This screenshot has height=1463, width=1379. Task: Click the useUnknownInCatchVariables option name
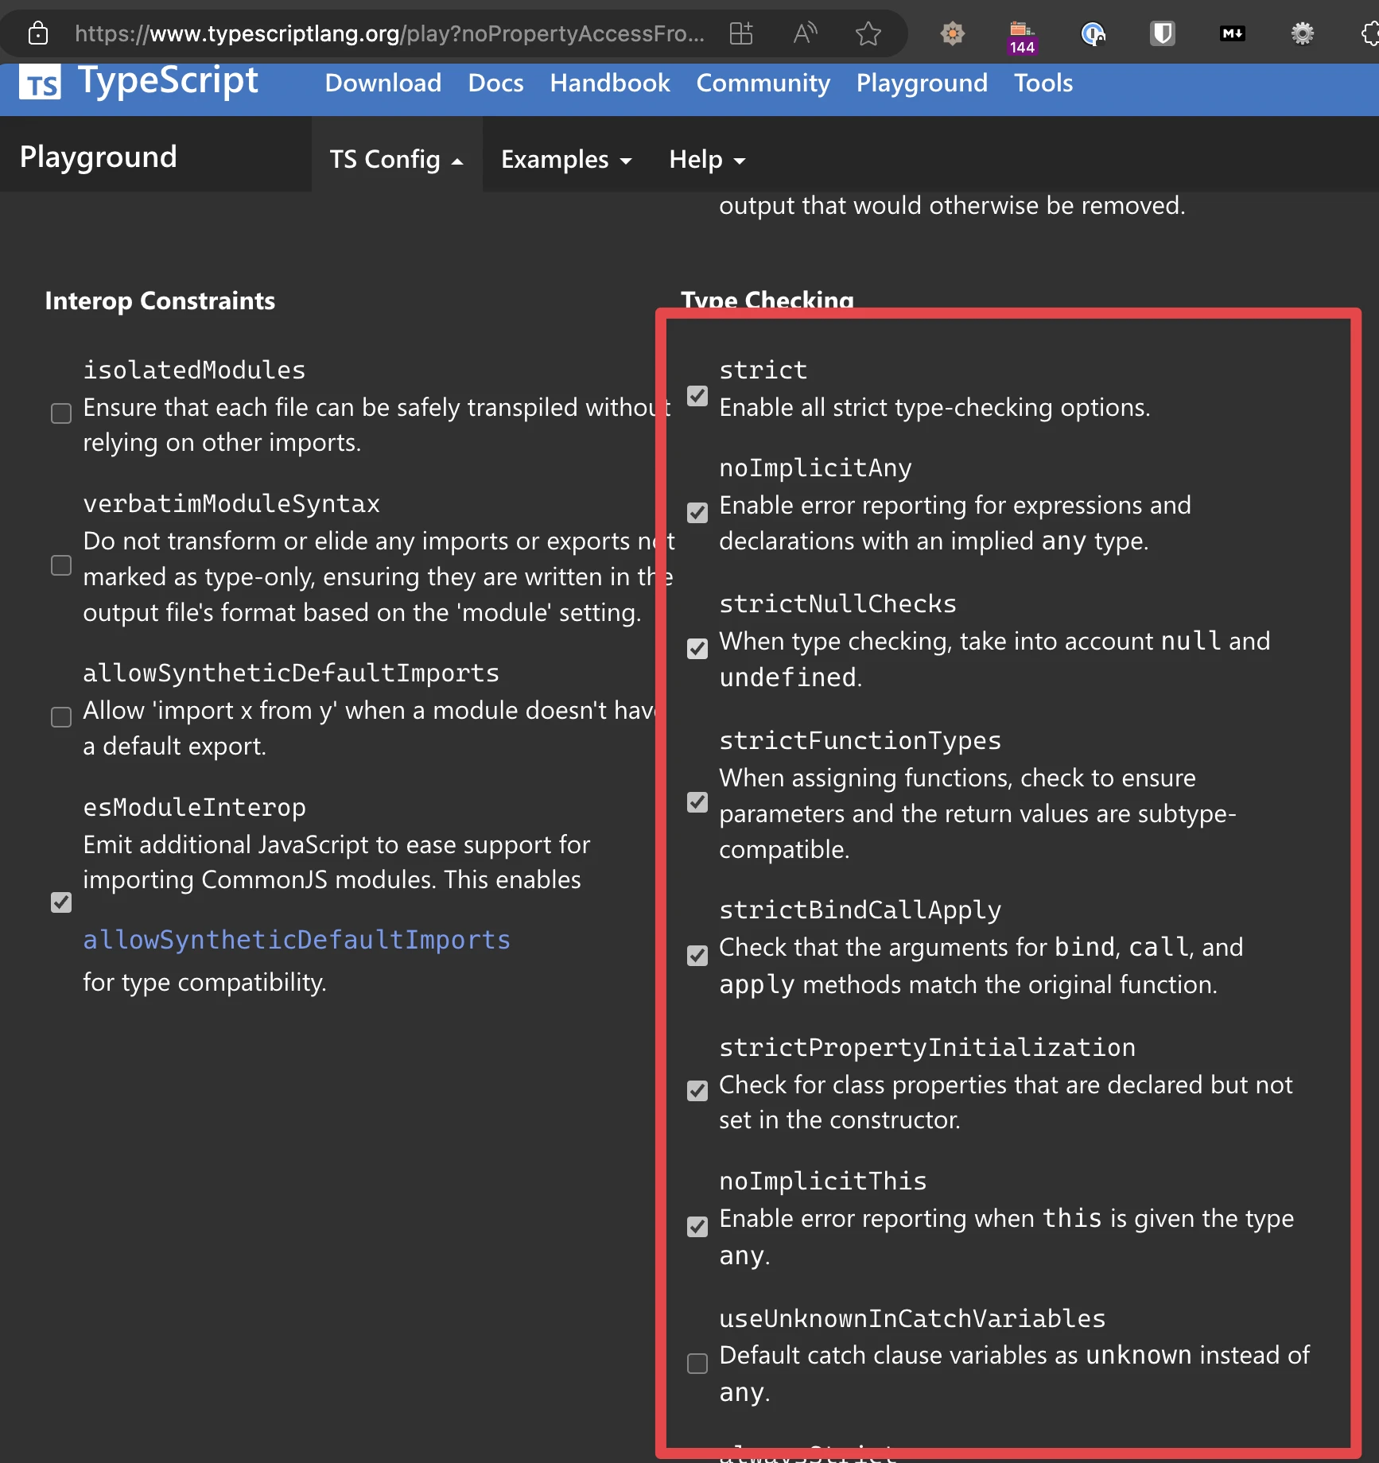coord(912,1318)
